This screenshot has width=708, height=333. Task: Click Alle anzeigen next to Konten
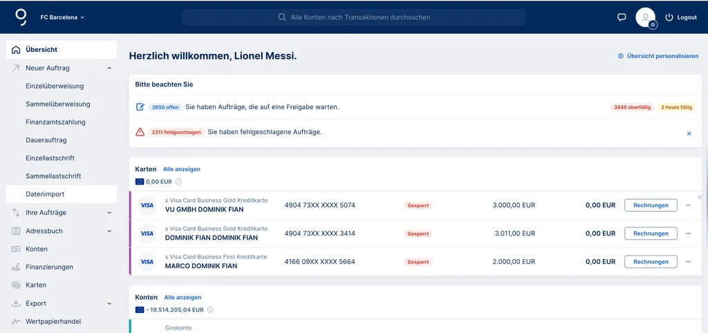pyautogui.click(x=183, y=297)
